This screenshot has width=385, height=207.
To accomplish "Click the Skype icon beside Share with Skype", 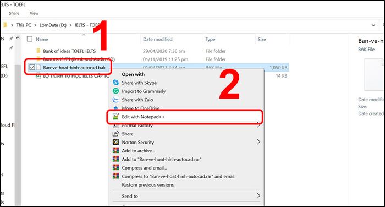I will 116,83.
